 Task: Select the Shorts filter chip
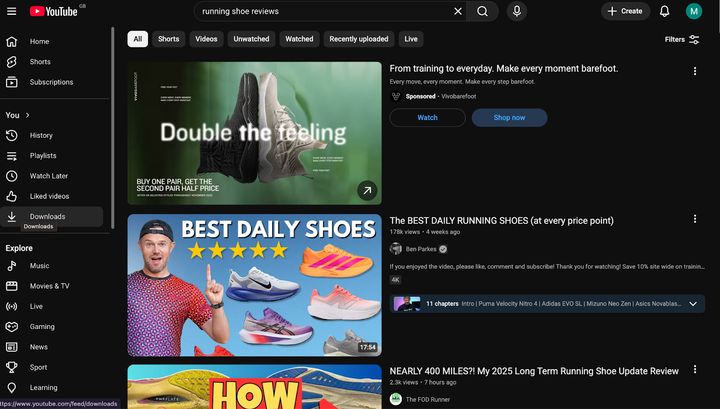169,39
